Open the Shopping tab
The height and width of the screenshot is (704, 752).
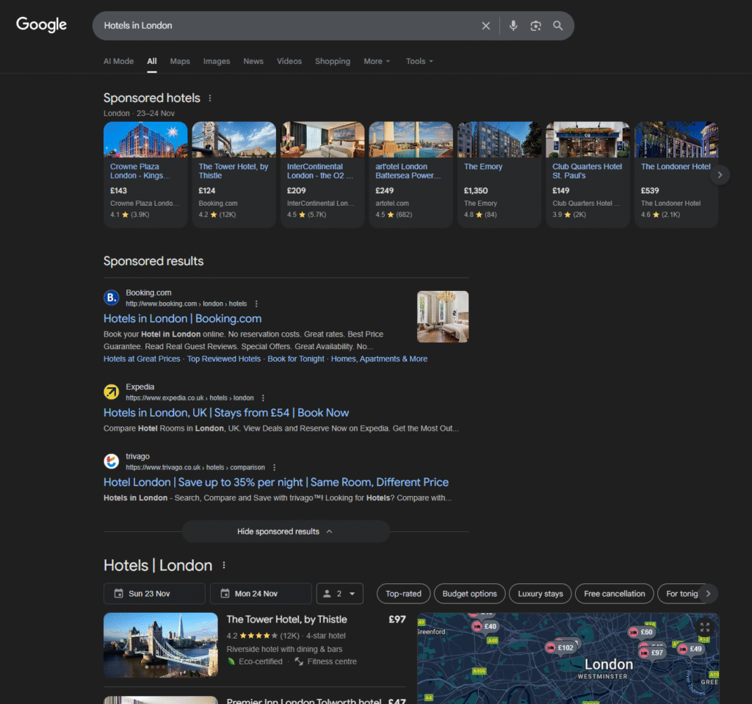(x=332, y=61)
